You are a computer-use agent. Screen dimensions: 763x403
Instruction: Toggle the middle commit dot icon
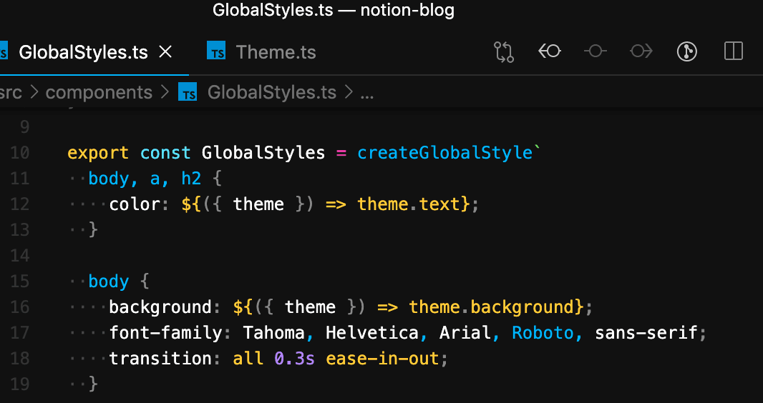[595, 51]
